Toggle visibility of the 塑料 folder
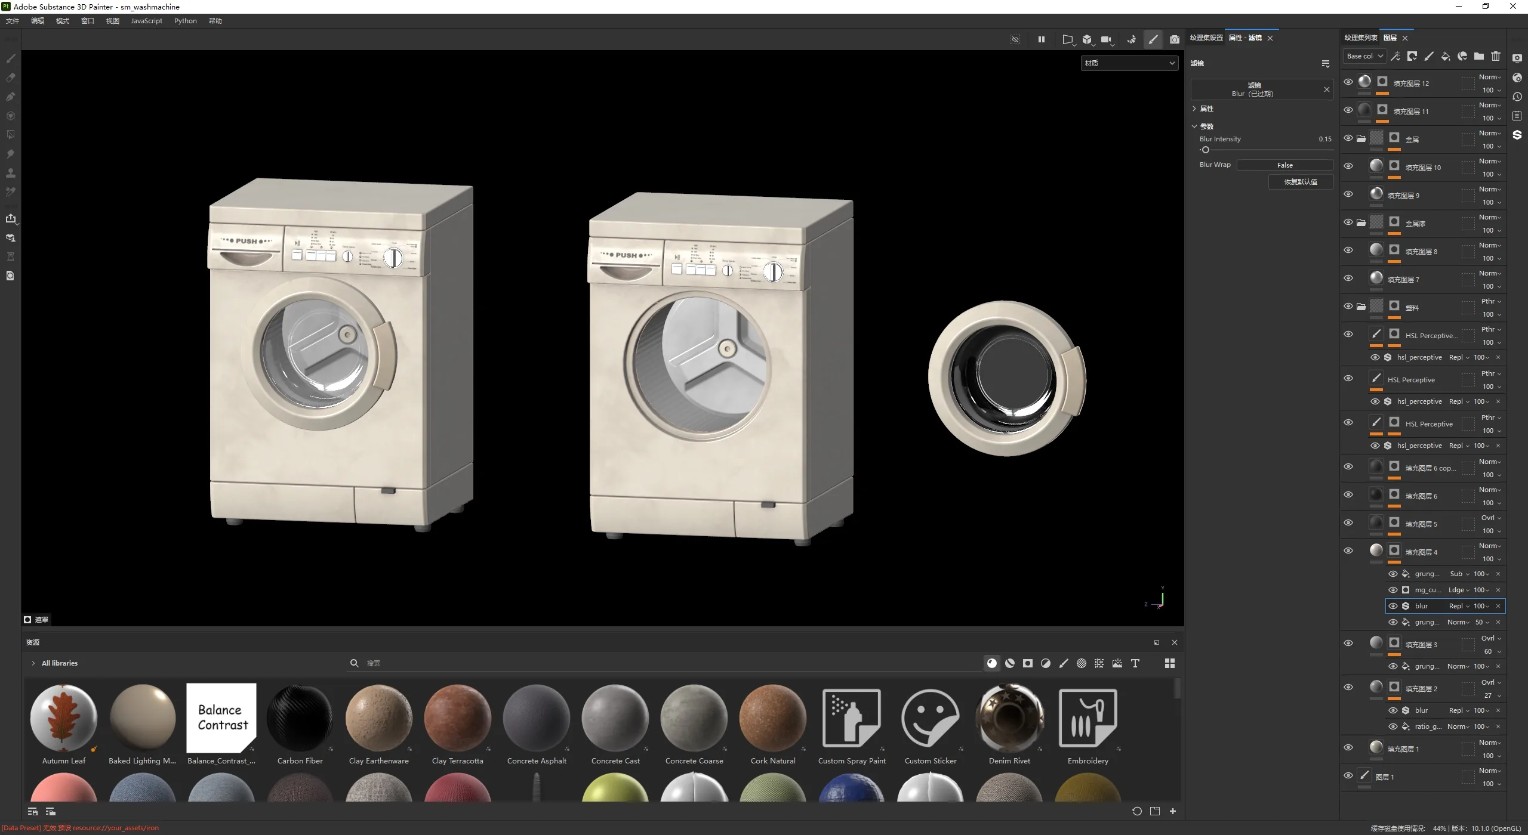 (x=1348, y=307)
